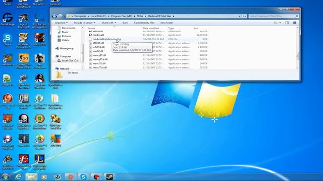Expand the Include in library menu
This screenshot has width=323, height=181.
coord(84,23)
